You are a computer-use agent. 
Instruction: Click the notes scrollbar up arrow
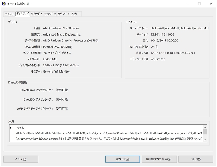(205, 127)
